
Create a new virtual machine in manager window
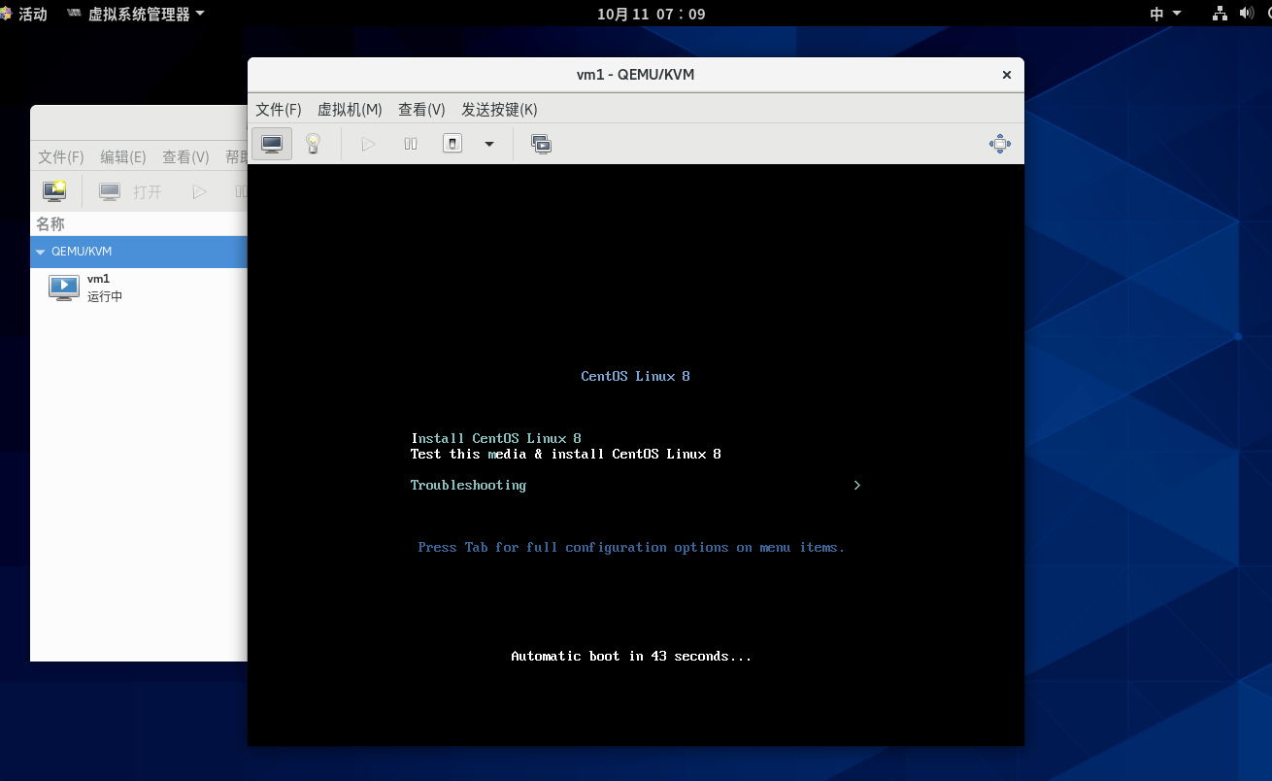click(54, 191)
